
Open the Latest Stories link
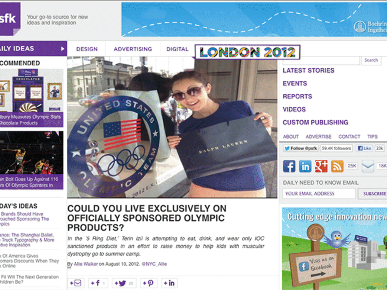tap(308, 70)
